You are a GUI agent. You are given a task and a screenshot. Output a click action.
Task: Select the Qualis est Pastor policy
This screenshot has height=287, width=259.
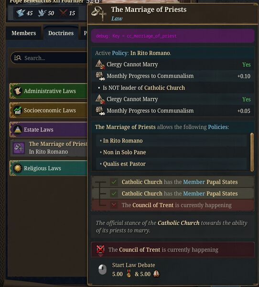(171, 164)
